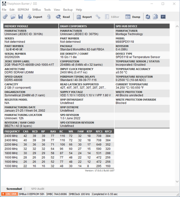Open file with the folder icon
Viewport: 180px width, 197px height.
click(13, 17)
